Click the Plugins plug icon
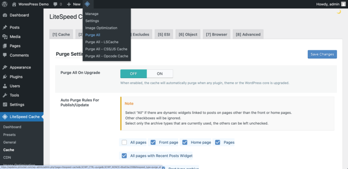Viewport: 348px width, 169px height. coord(5,77)
